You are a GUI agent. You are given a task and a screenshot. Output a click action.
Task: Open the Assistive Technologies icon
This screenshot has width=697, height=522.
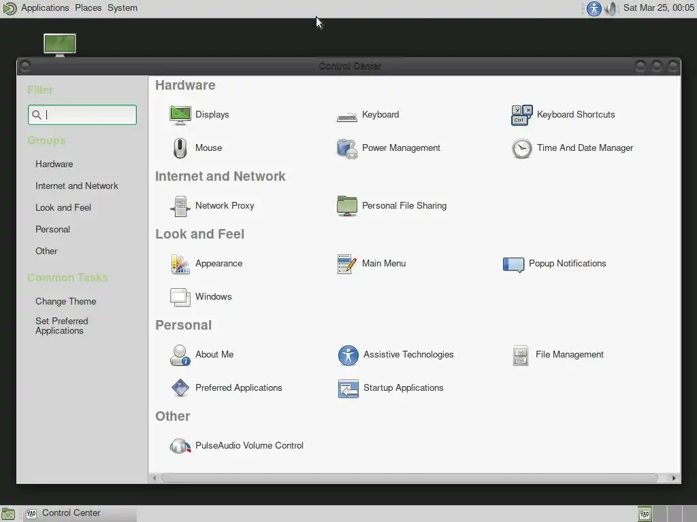pyautogui.click(x=348, y=355)
